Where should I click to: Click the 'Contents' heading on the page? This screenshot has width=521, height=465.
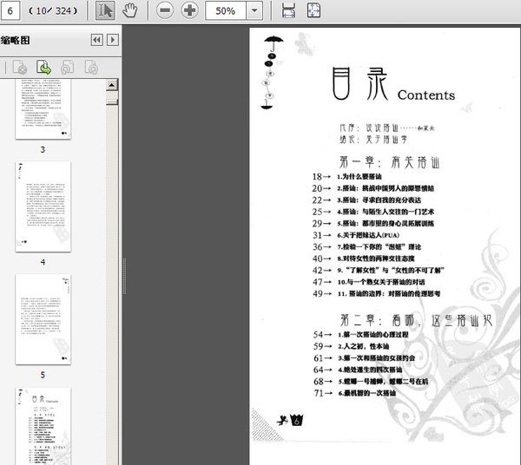tap(426, 95)
